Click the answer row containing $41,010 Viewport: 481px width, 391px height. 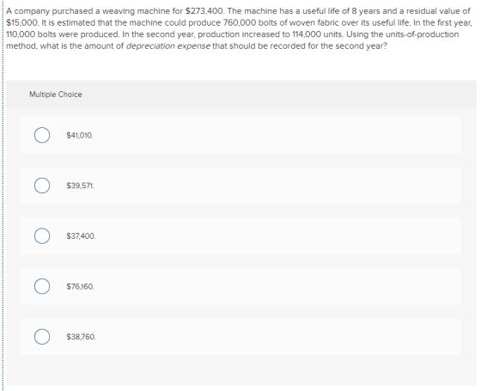pos(240,136)
